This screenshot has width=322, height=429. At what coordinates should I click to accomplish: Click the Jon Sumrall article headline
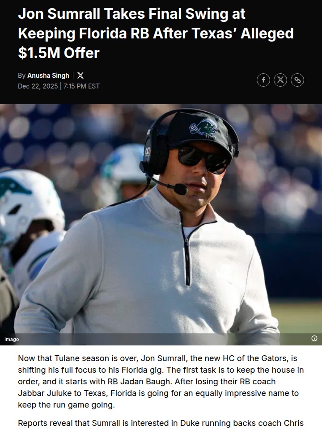point(156,34)
